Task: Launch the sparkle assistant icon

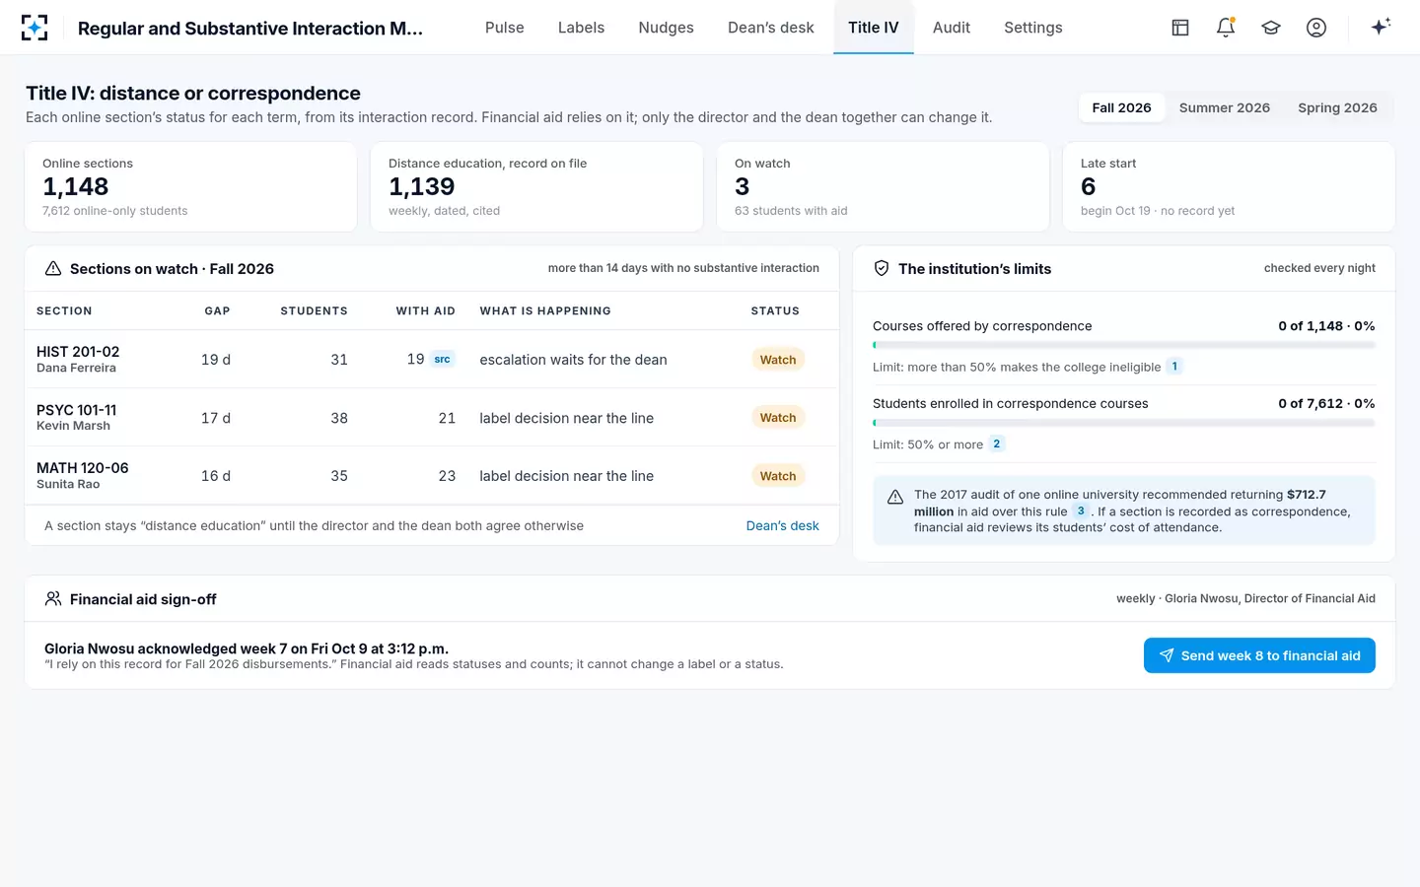Action: (x=1381, y=27)
